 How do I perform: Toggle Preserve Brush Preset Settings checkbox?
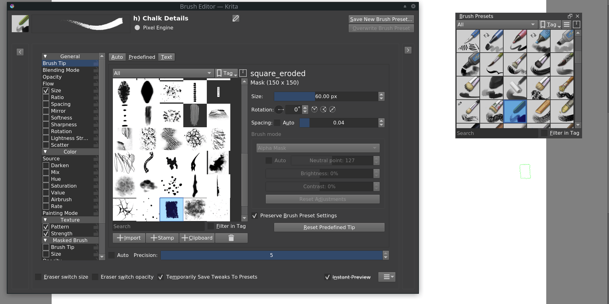[255, 216]
